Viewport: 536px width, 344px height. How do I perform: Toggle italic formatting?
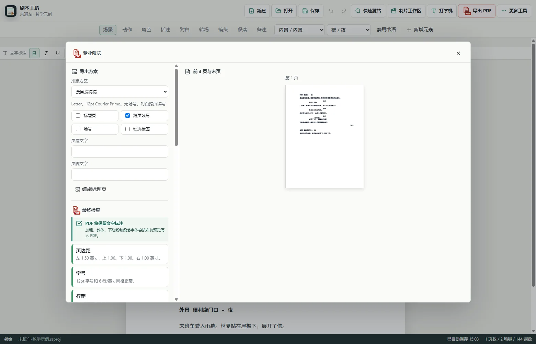tap(46, 53)
